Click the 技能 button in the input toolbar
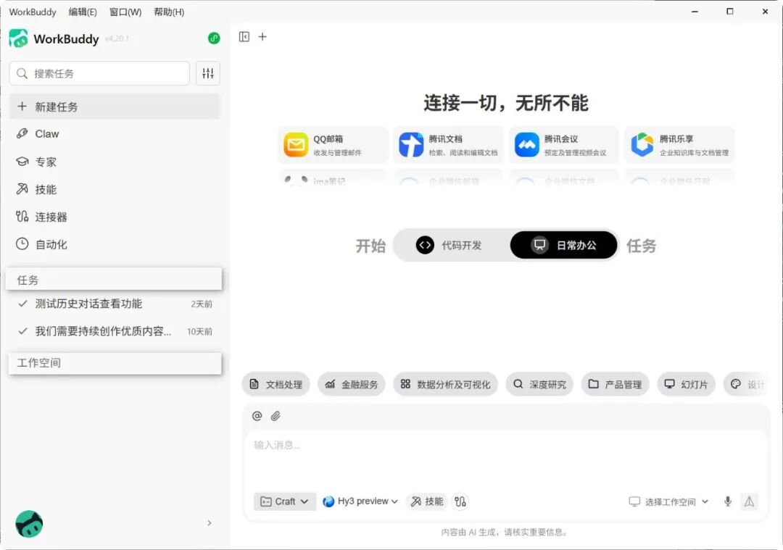 click(427, 501)
